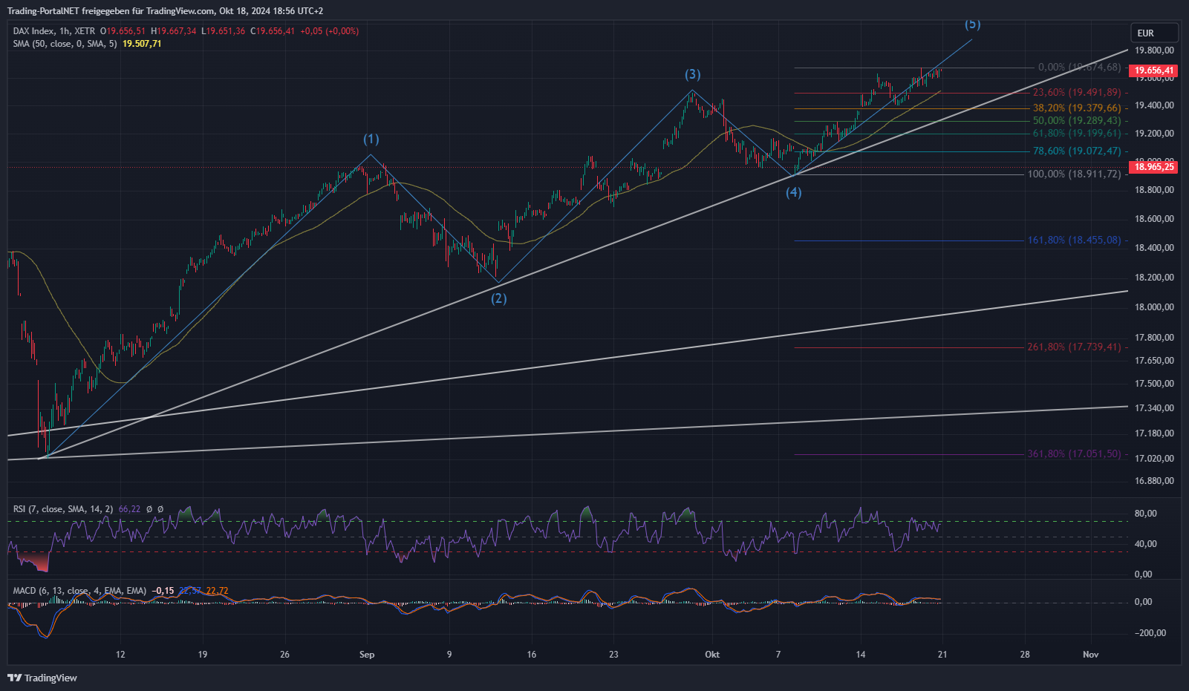This screenshot has height=691, width=1189.
Task: Click the TradingView logo
Action: tap(42, 678)
